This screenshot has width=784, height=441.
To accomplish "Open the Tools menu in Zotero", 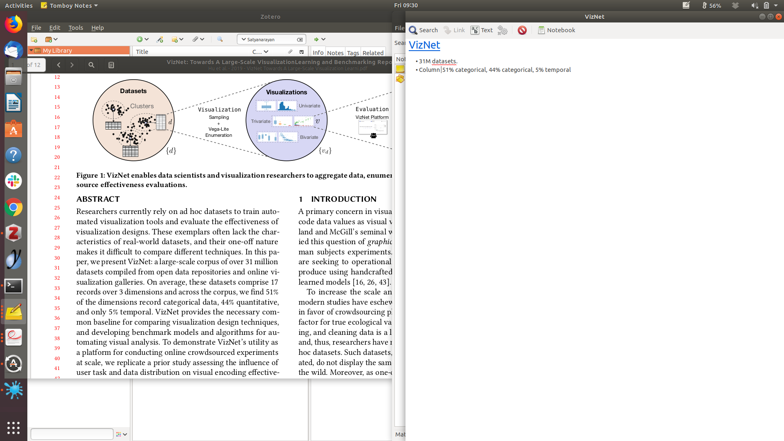I will point(76,28).
